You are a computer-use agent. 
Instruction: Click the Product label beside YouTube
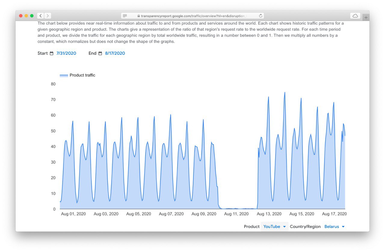click(252, 226)
